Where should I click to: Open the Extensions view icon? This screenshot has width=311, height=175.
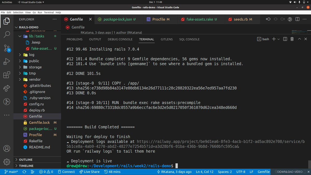(7, 75)
